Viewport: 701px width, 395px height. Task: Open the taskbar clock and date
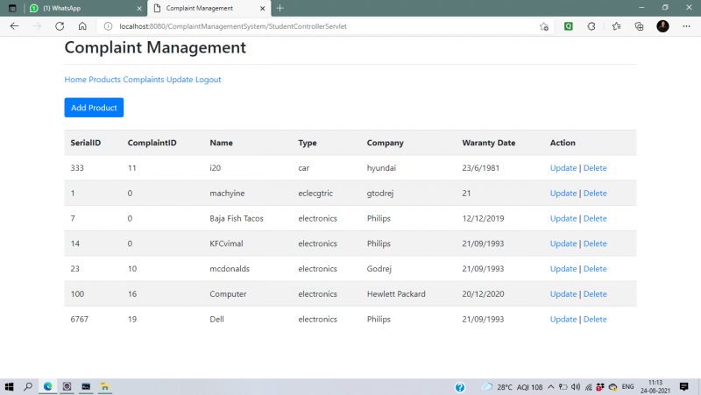click(x=655, y=387)
